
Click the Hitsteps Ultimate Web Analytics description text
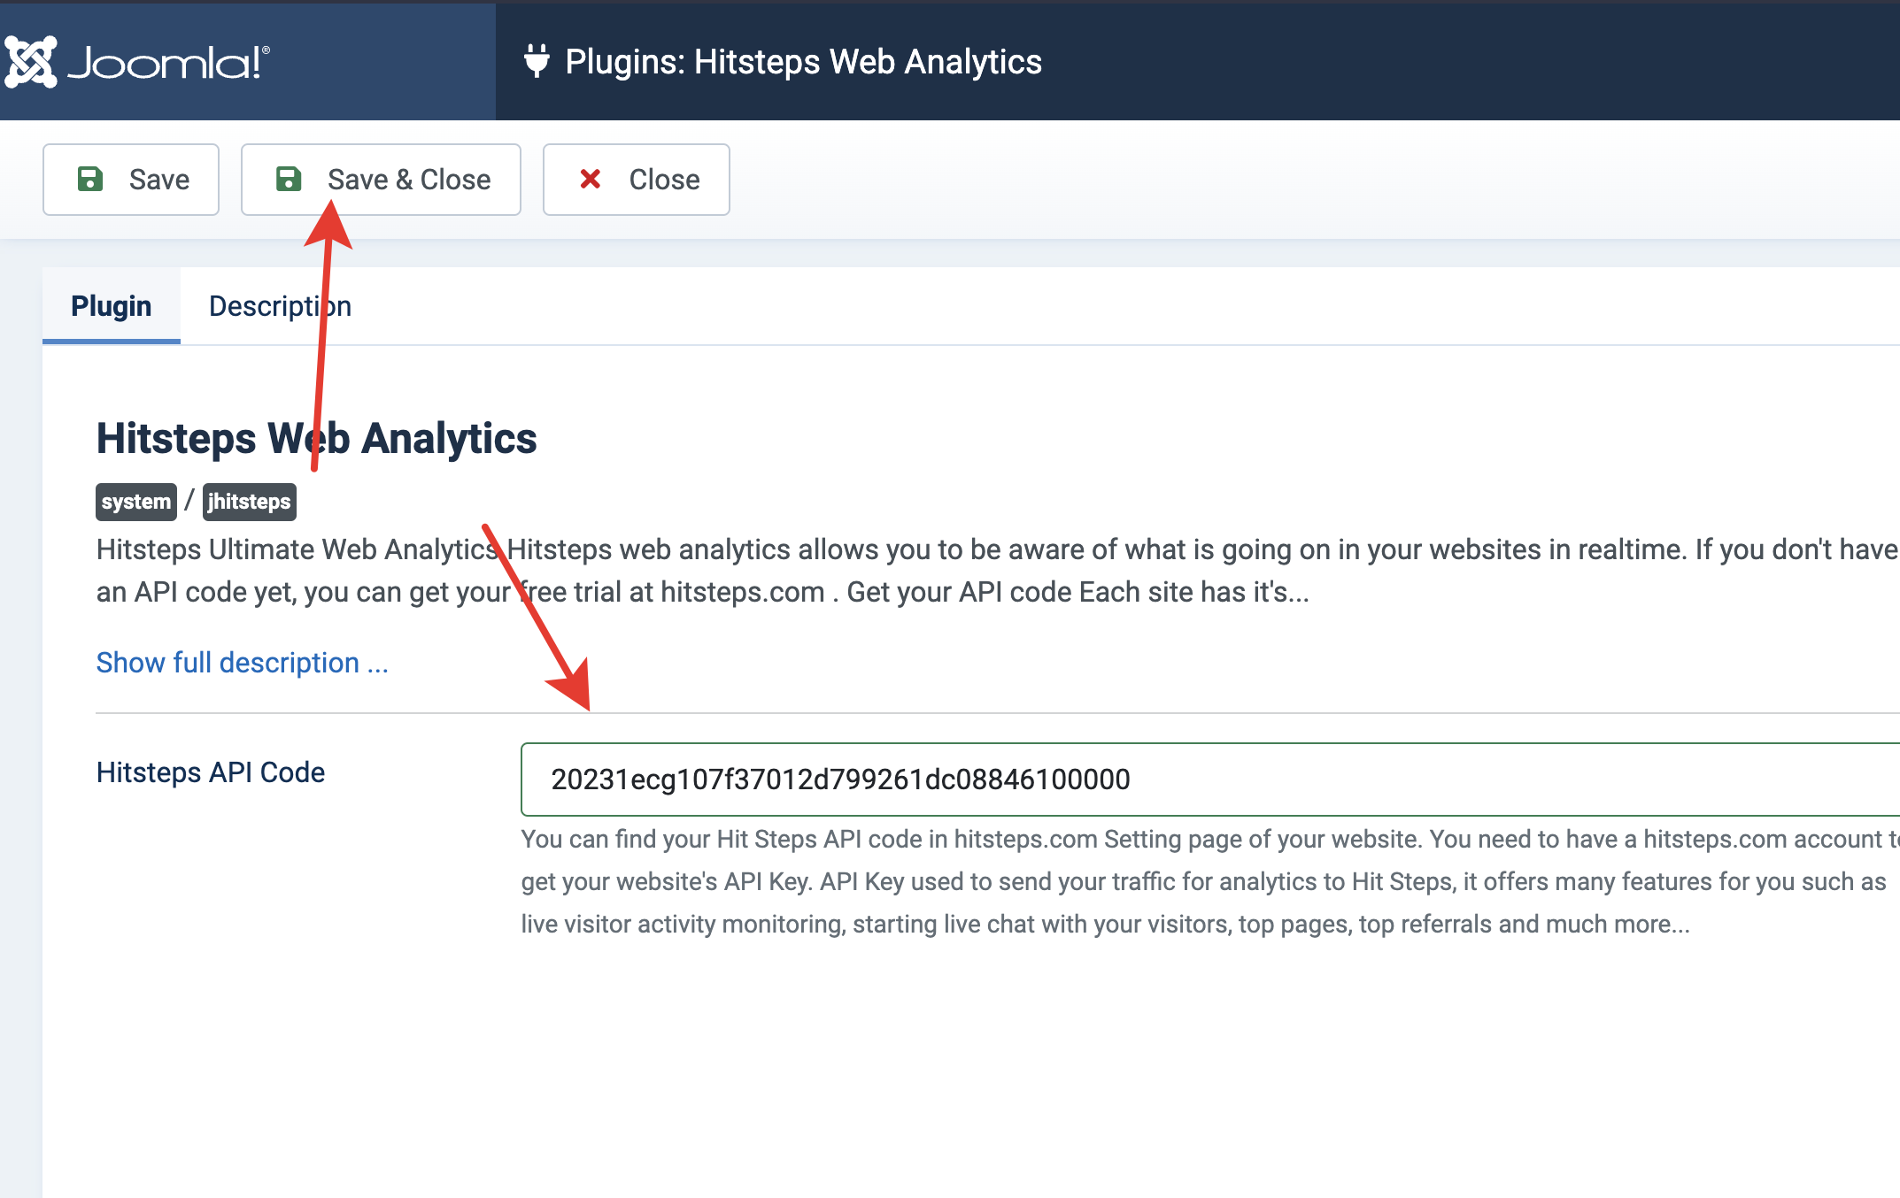coord(998,571)
